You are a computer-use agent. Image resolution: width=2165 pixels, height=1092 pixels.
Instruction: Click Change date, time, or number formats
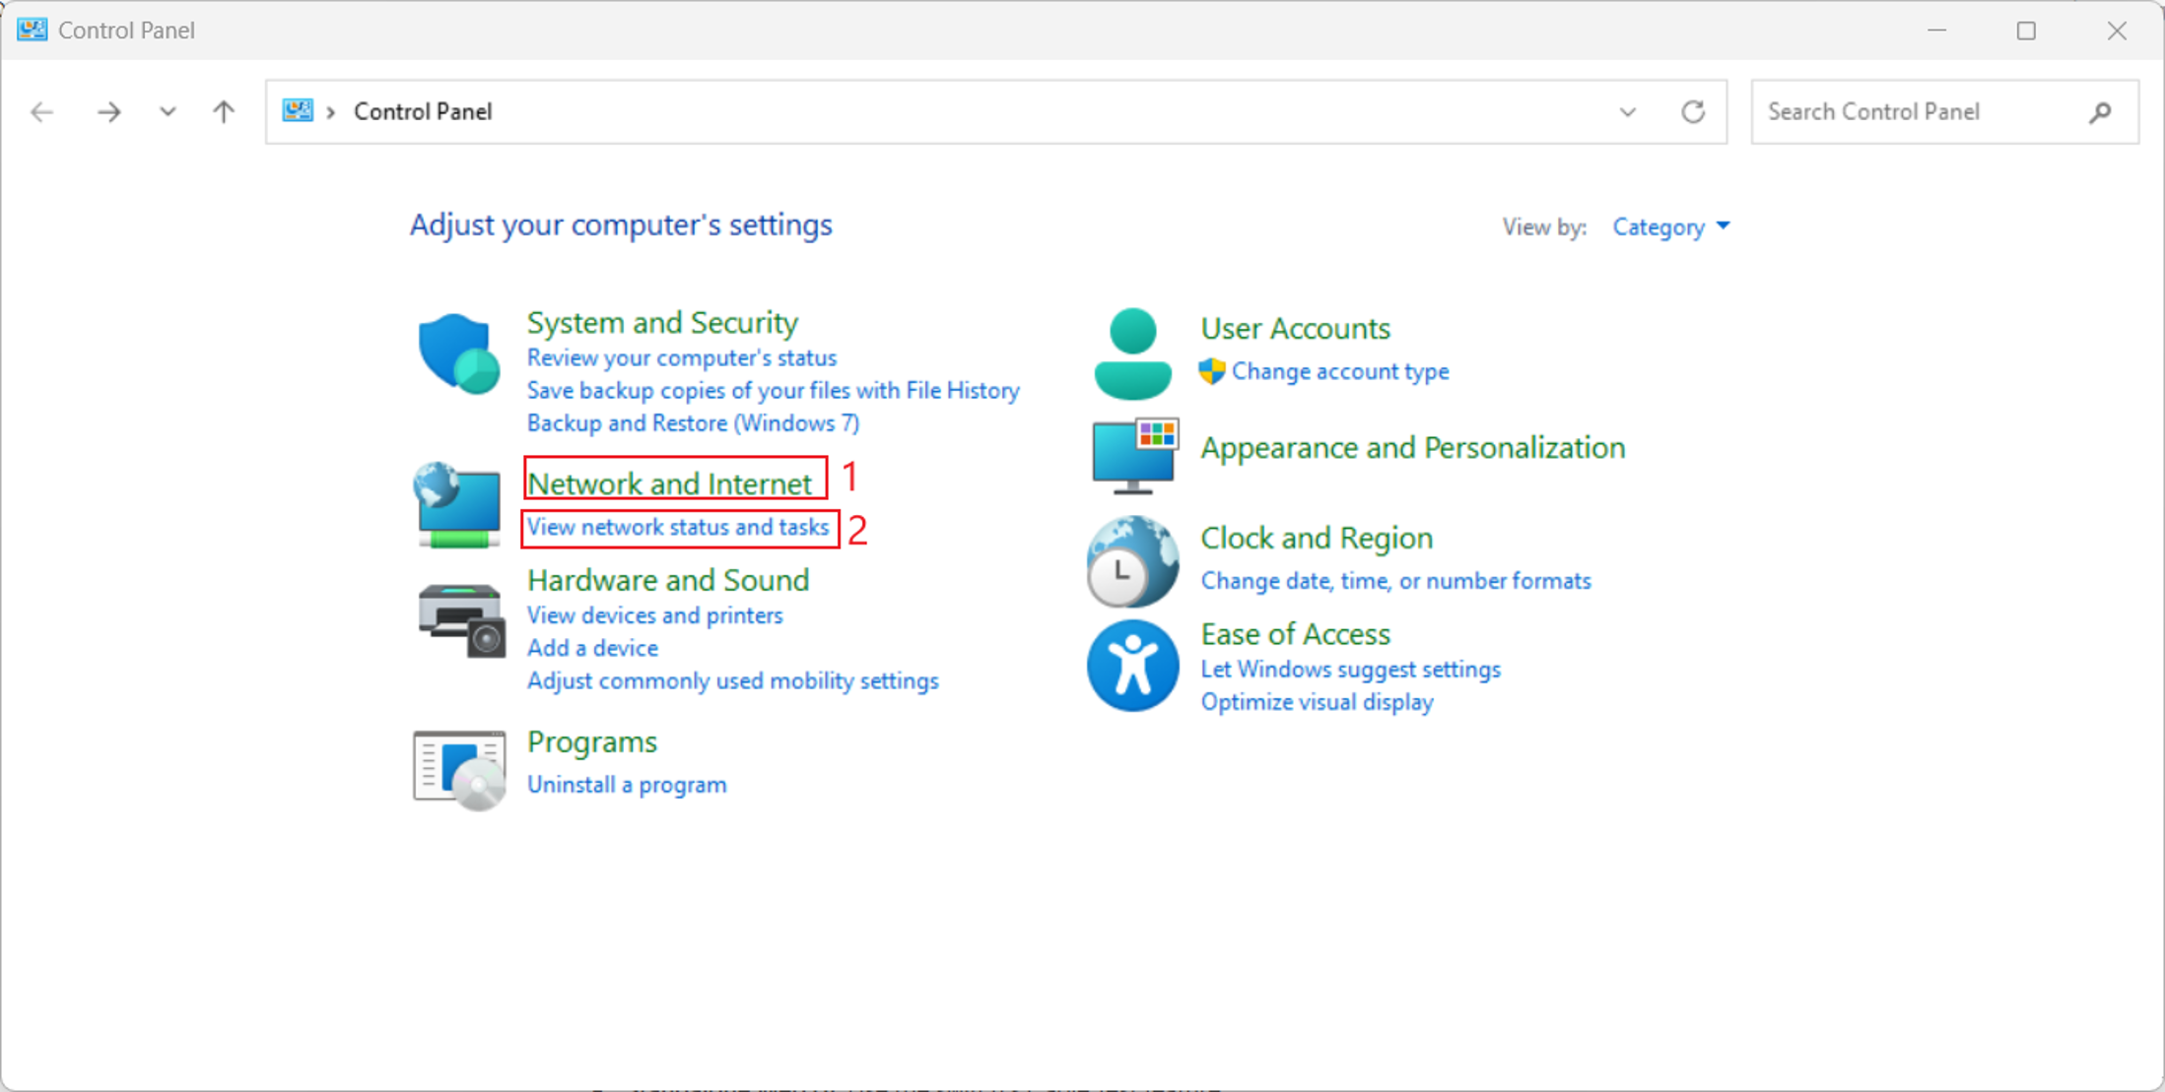coord(1395,581)
